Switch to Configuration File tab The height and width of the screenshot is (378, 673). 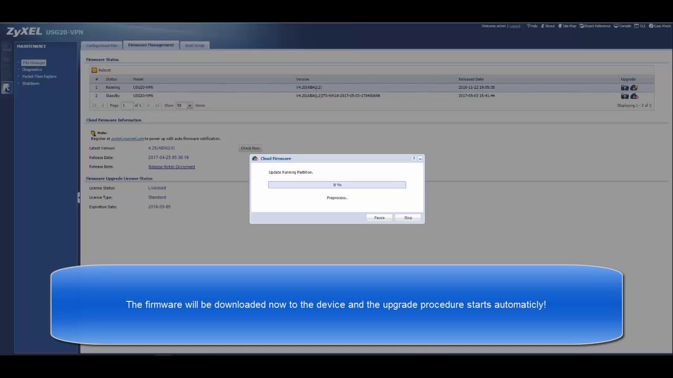click(101, 46)
